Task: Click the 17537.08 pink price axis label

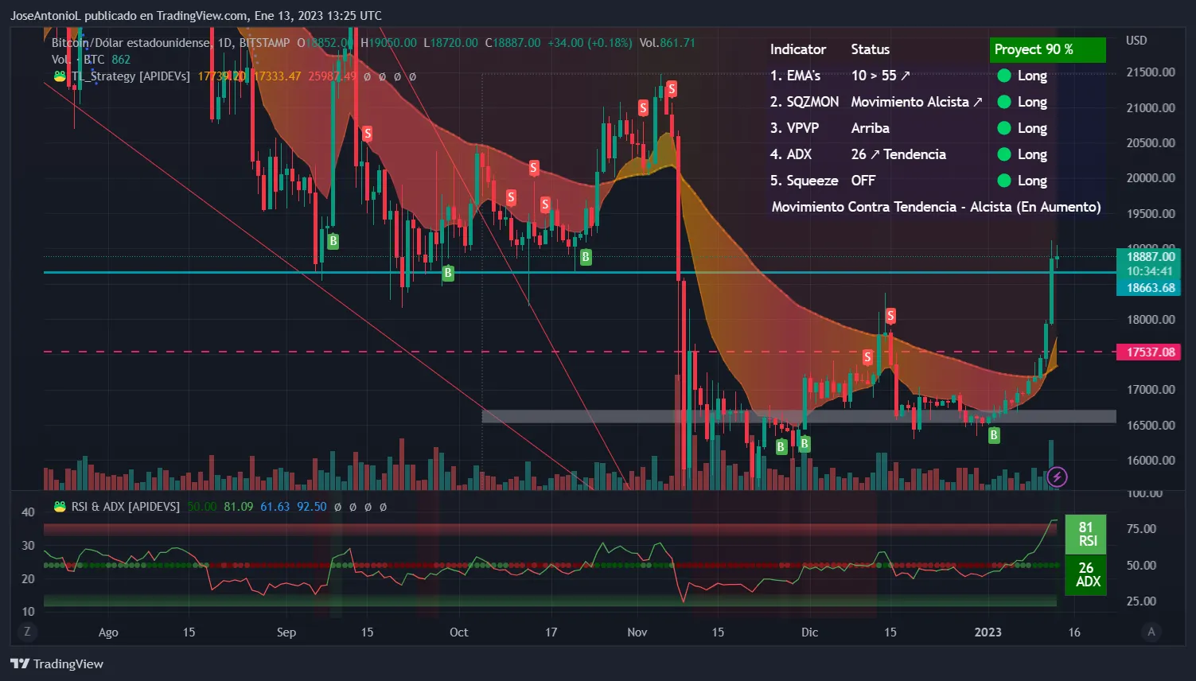Action: pyautogui.click(x=1148, y=352)
